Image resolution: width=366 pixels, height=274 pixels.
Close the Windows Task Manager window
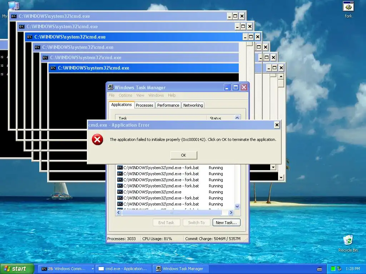pyautogui.click(x=244, y=87)
